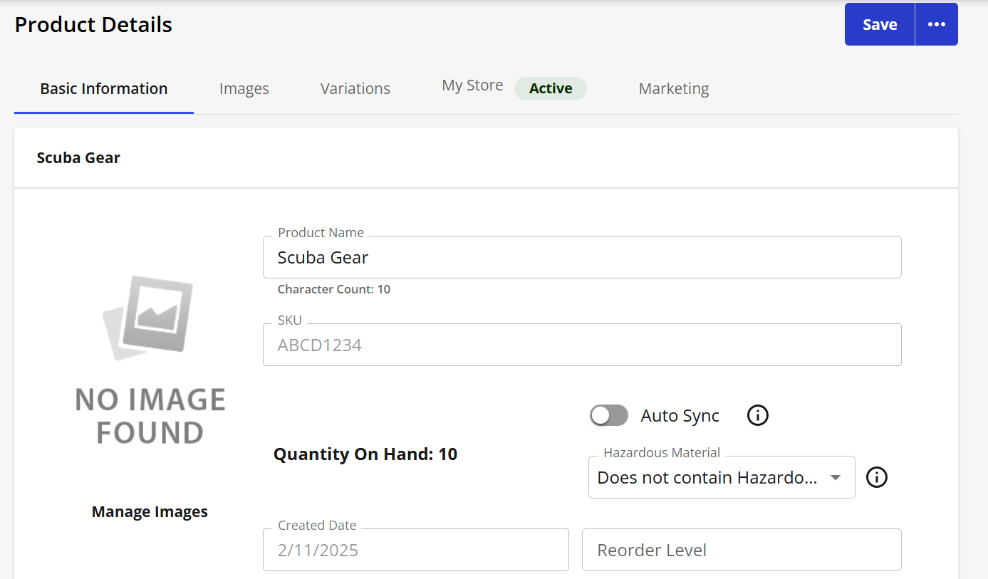Viewport: 988px width, 579px height.
Task: Click the Auto Sync info icon
Action: 757,415
